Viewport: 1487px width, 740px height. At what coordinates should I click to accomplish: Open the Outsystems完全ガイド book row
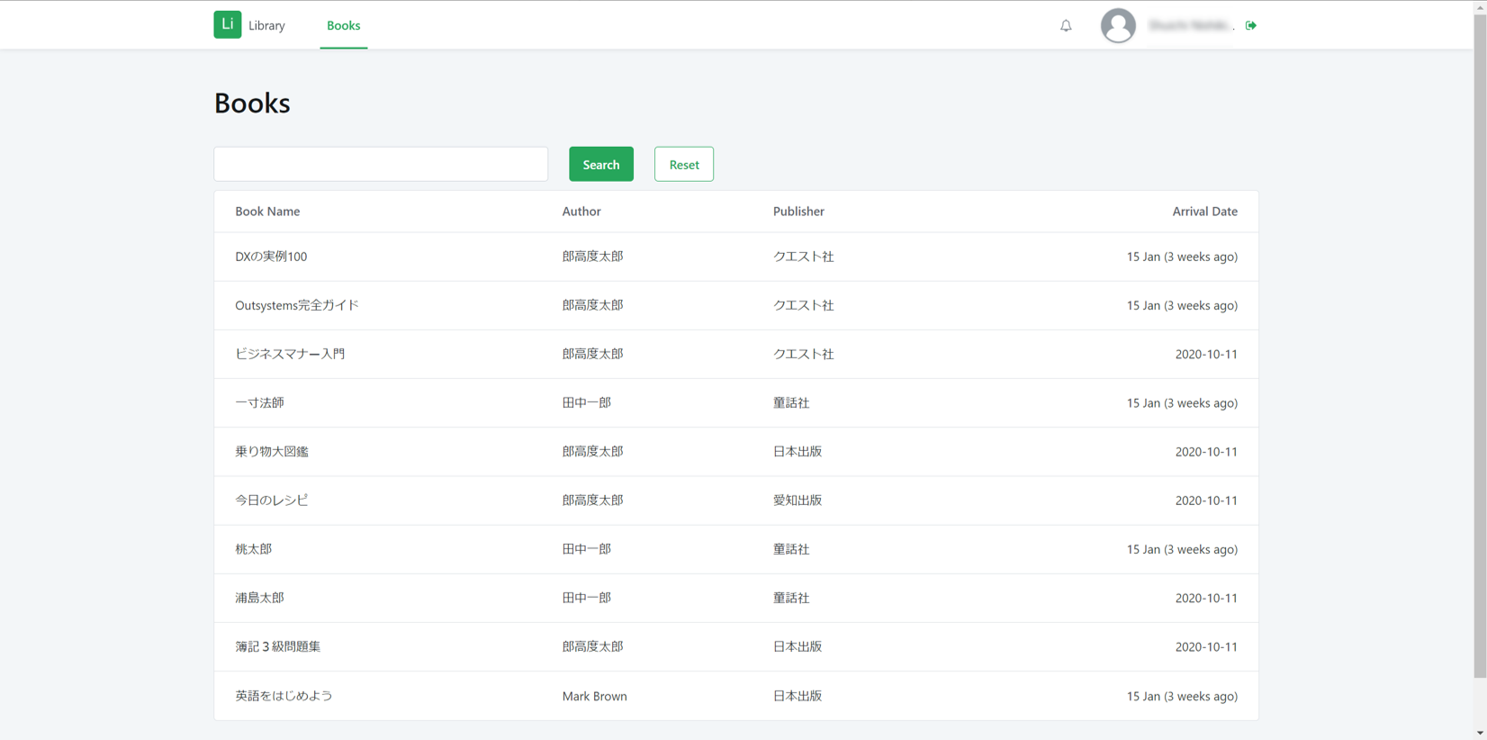(x=736, y=305)
